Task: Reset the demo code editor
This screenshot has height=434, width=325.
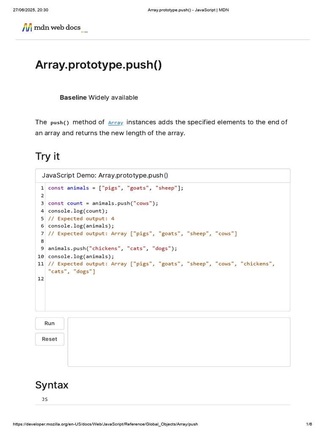Action: coord(50,339)
